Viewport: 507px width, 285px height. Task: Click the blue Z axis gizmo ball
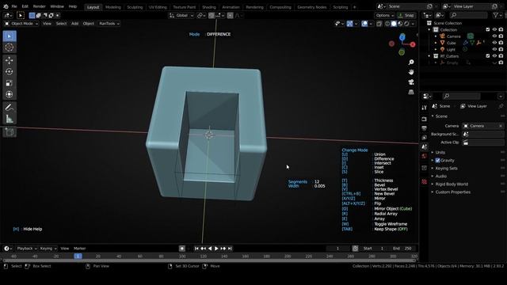coord(402,37)
